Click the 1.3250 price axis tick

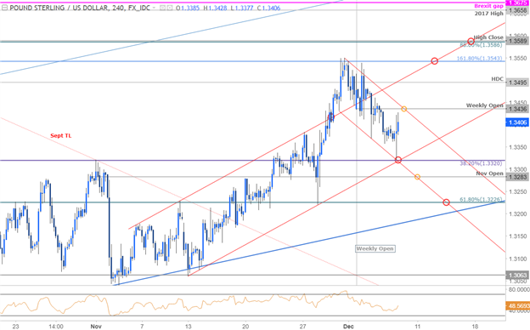tap(518, 191)
